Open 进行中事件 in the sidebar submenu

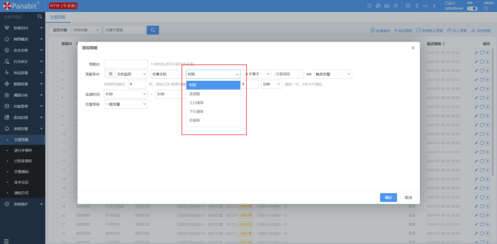pos(23,150)
